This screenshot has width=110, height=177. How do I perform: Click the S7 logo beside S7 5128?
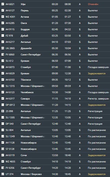point(3,149)
